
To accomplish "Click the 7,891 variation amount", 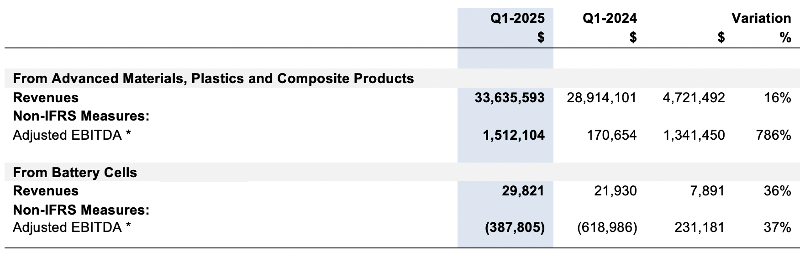I will [707, 191].
